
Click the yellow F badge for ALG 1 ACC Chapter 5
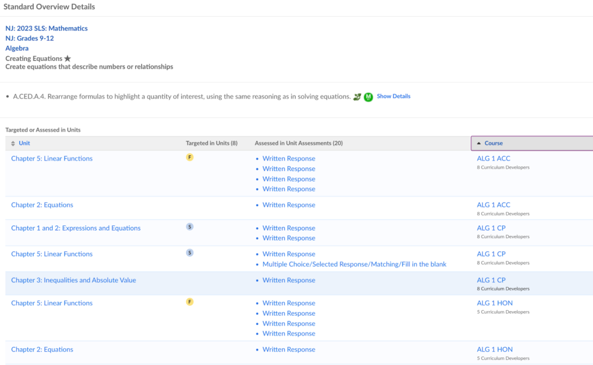189,158
